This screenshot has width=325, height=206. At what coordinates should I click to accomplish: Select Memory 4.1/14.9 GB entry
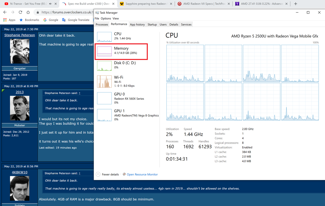[x=121, y=51]
